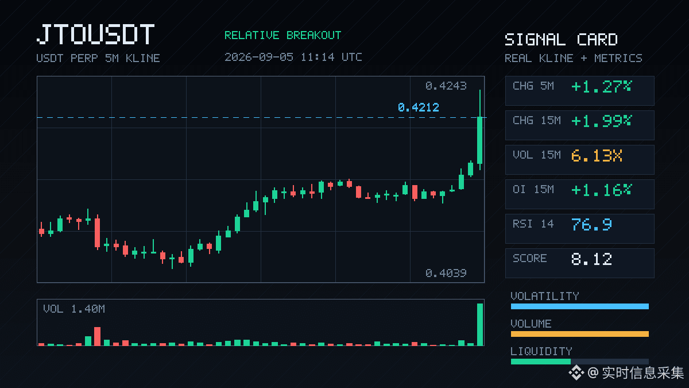The image size is (689, 388).
Task: Click the SIGNAL CARD heading
Action: (561, 40)
